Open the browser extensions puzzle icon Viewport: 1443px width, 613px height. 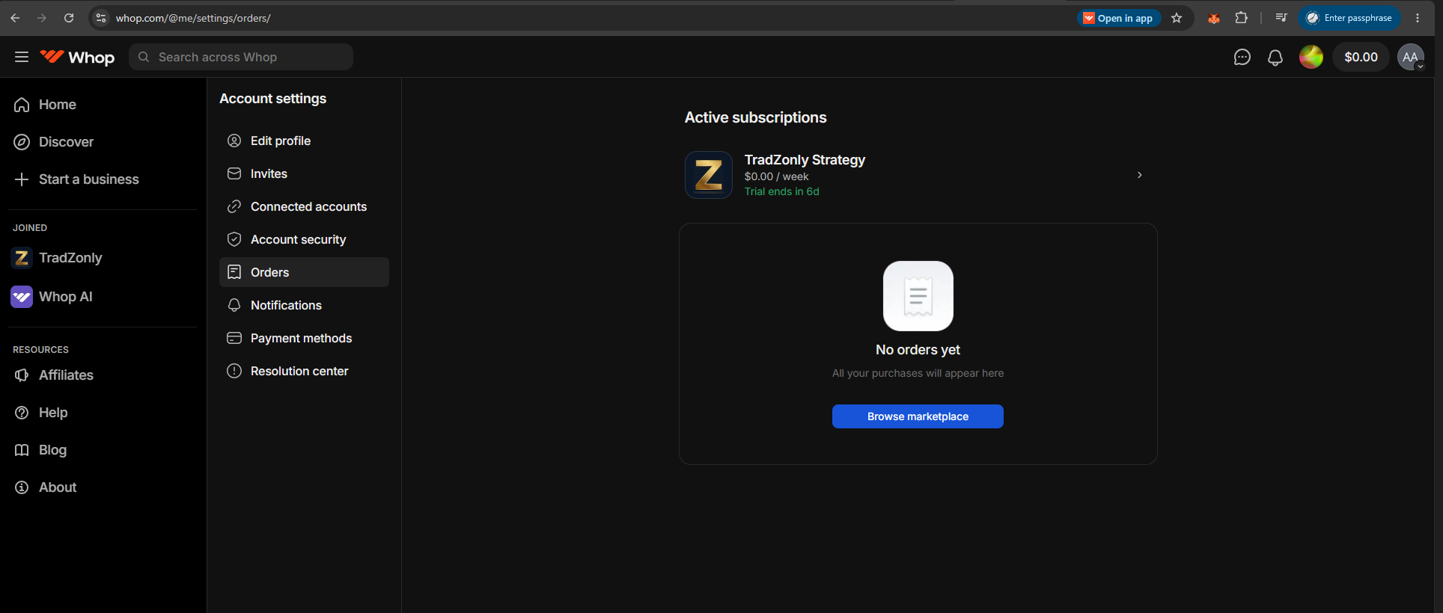point(1242,18)
